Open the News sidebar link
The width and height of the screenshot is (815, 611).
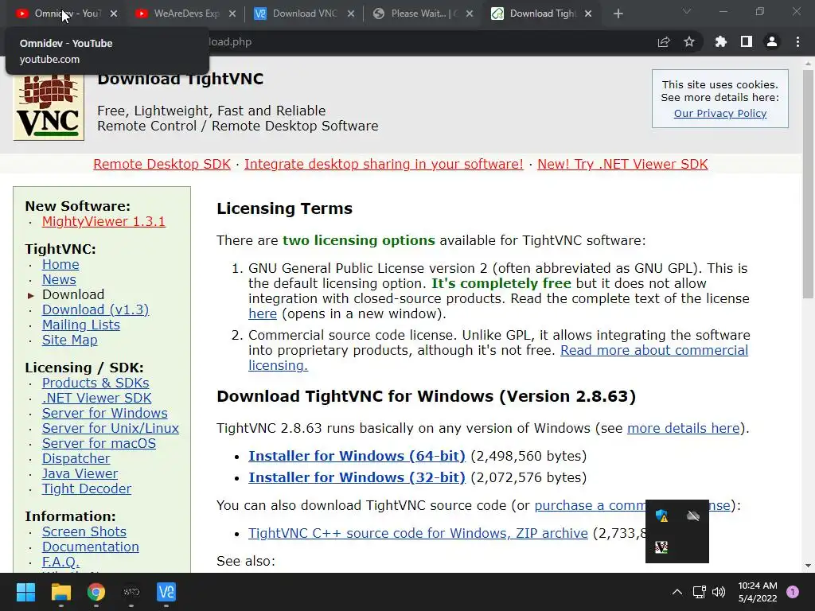click(x=59, y=279)
